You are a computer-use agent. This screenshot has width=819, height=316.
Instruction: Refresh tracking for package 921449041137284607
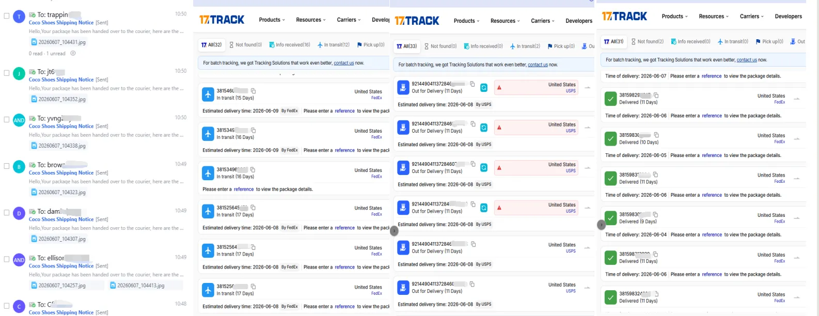[x=484, y=167]
